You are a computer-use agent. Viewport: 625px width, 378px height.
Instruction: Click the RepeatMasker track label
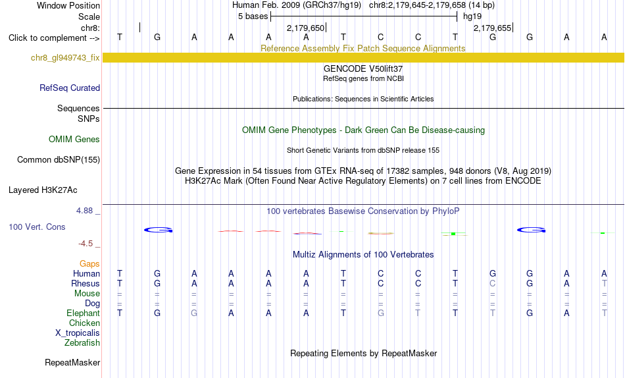[72, 362]
